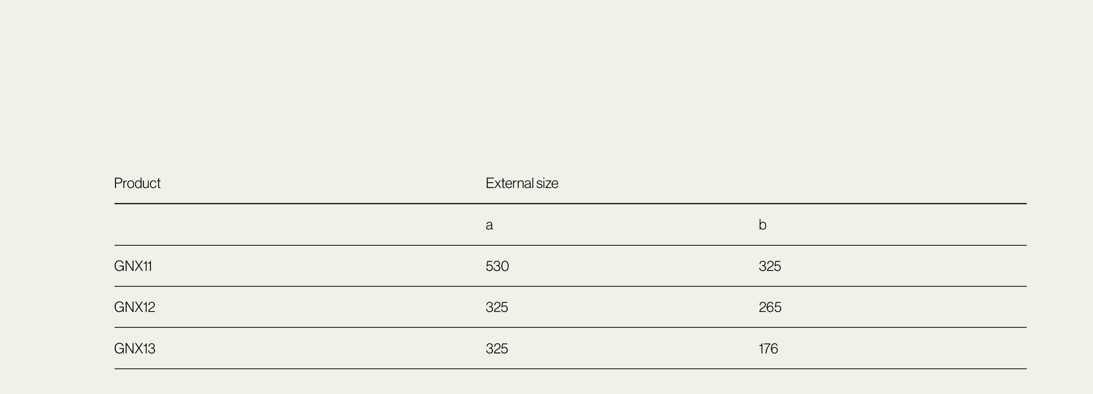Viewport: 1093px width, 394px height.
Task: Select GNX12's a value of 325
Action: click(x=496, y=307)
